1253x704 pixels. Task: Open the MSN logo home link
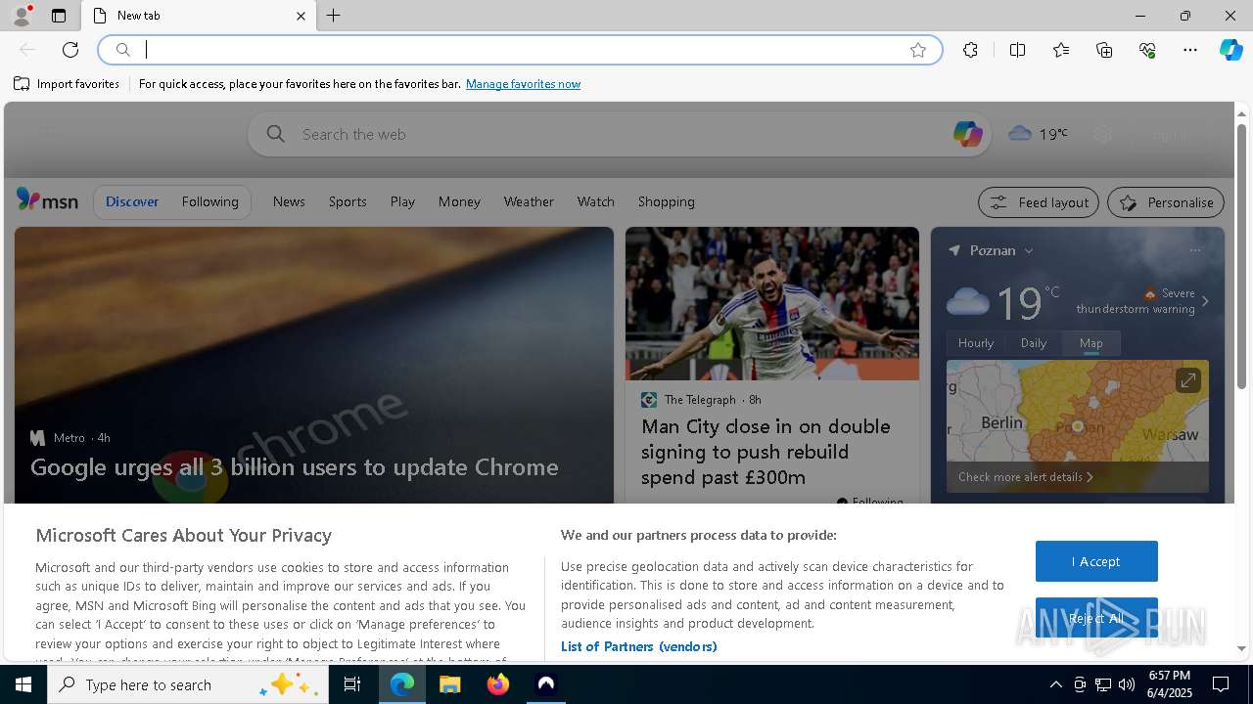coord(47,200)
